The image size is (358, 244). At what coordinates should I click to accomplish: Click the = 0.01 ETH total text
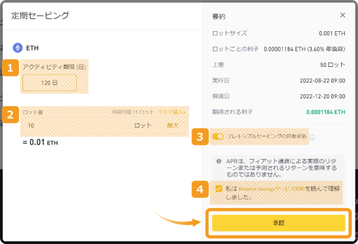(x=40, y=143)
